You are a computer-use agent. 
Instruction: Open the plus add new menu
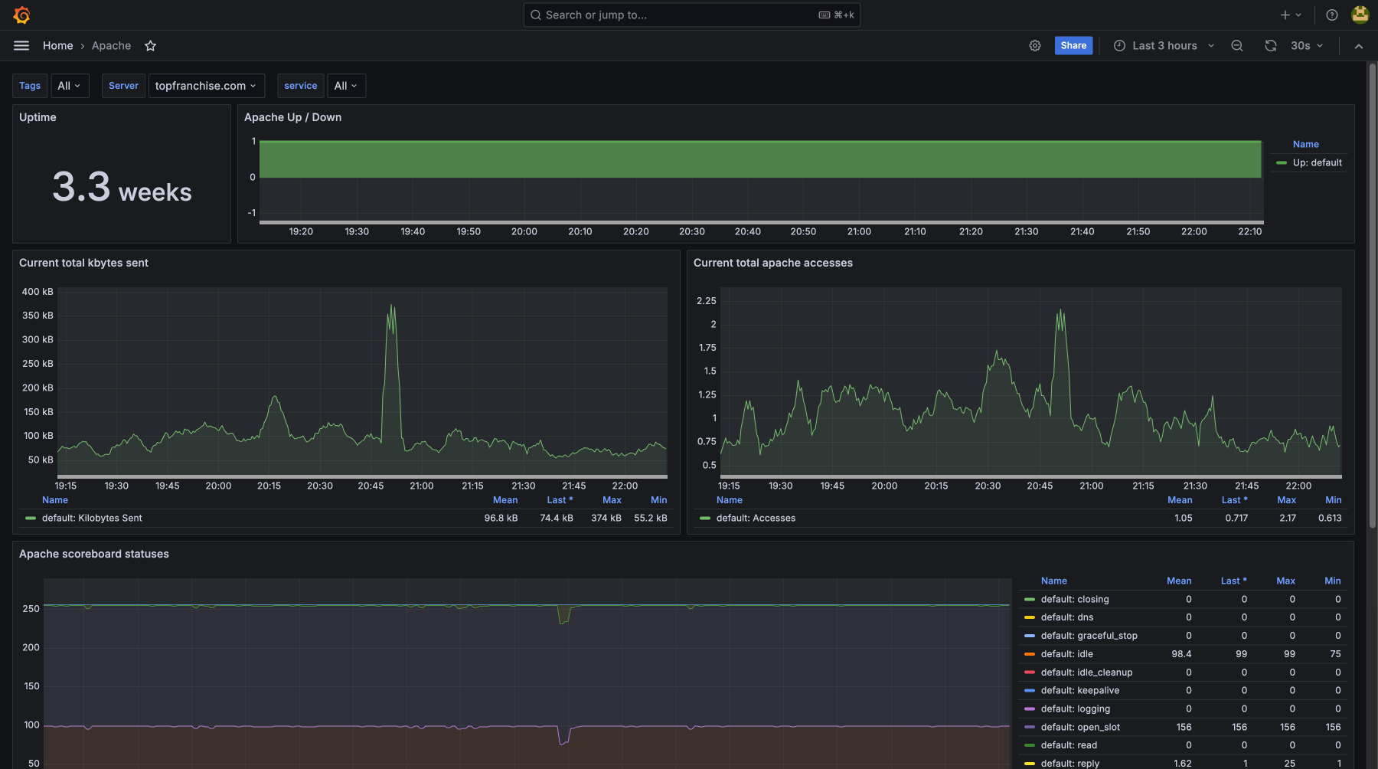click(x=1290, y=15)
